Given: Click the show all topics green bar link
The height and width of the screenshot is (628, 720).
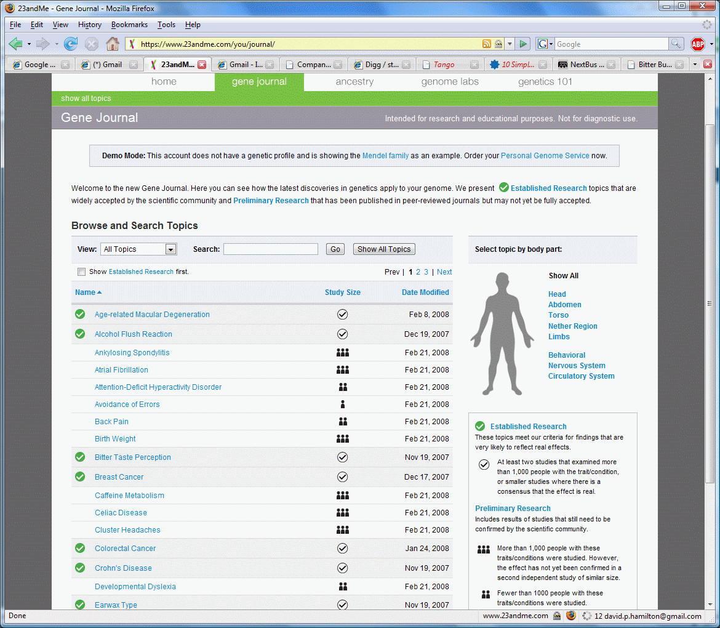Looking at the screenshot, I should click(x=86, y=99).
